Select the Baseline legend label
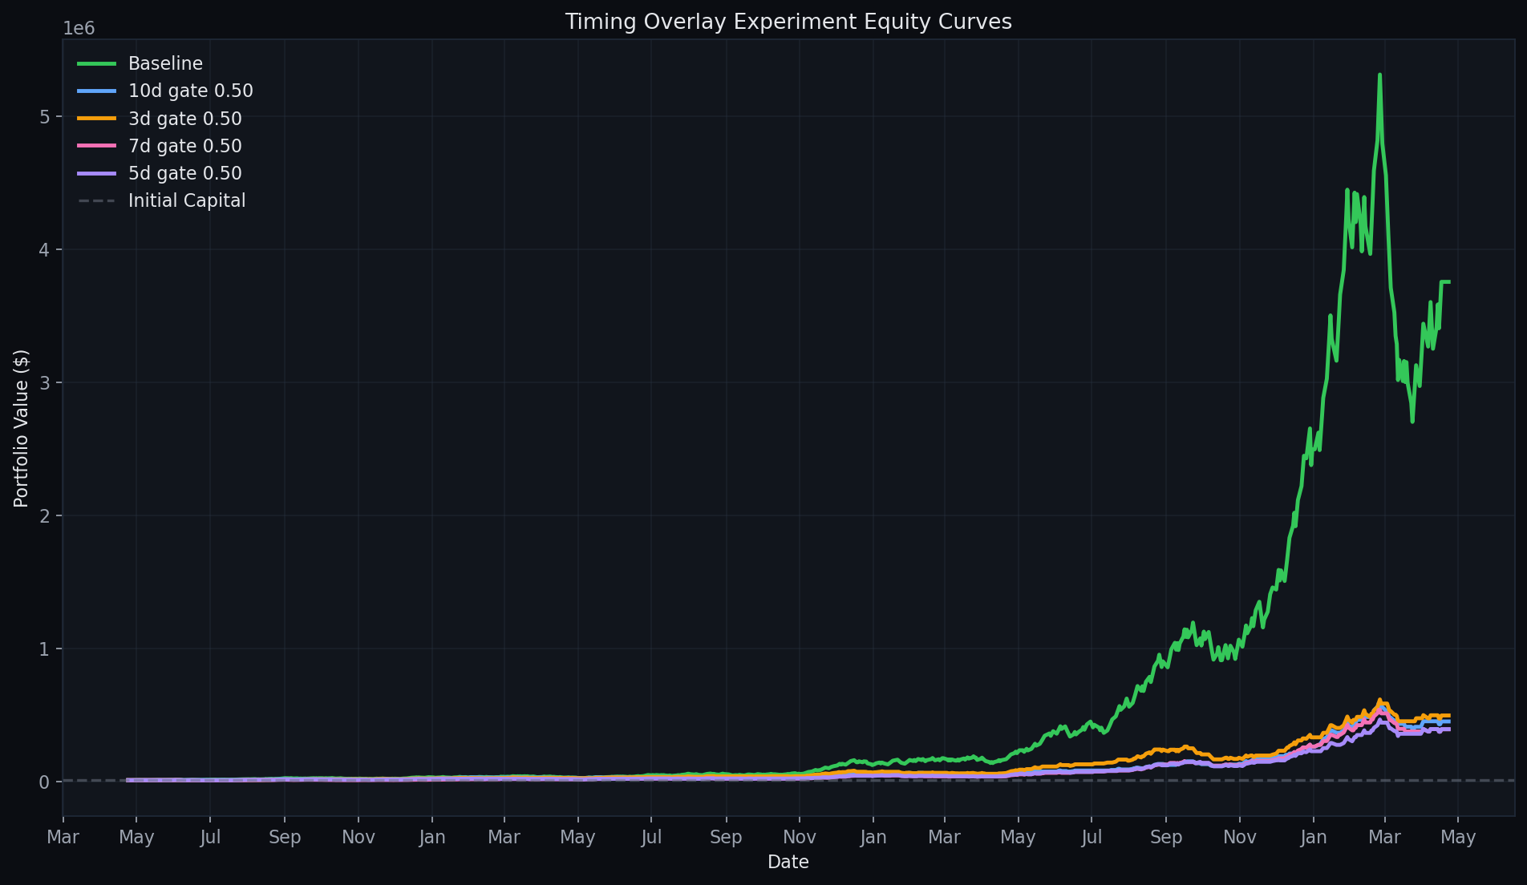Viewport: 1527px width, 885px height. (165, 63)
